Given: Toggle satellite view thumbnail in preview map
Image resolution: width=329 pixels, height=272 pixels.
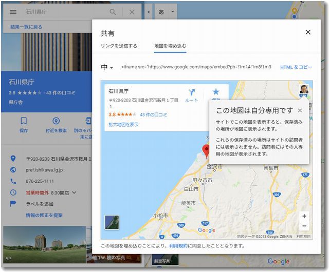Looking at the screenshot, I should coord(112,222).
